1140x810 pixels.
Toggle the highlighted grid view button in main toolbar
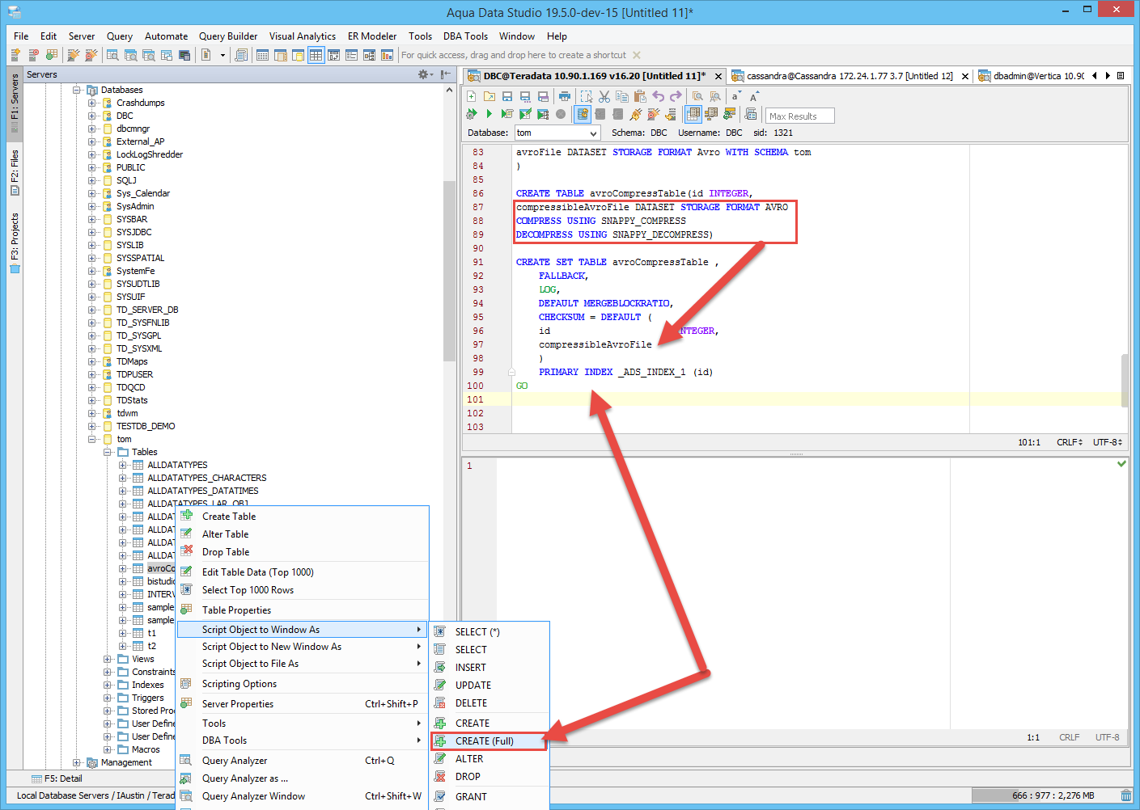point(316,55)
